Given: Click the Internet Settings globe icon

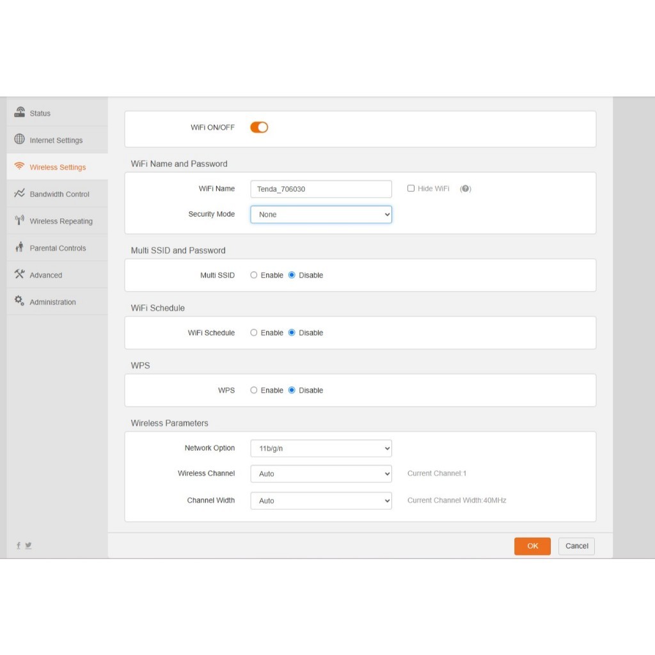Looking at the screenshot, I should click(x=20, y=139).
